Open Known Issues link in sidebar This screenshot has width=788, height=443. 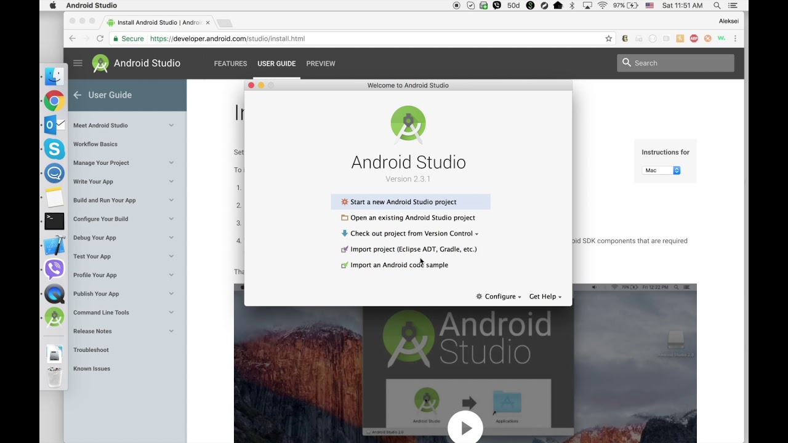[x=92, y=369]
